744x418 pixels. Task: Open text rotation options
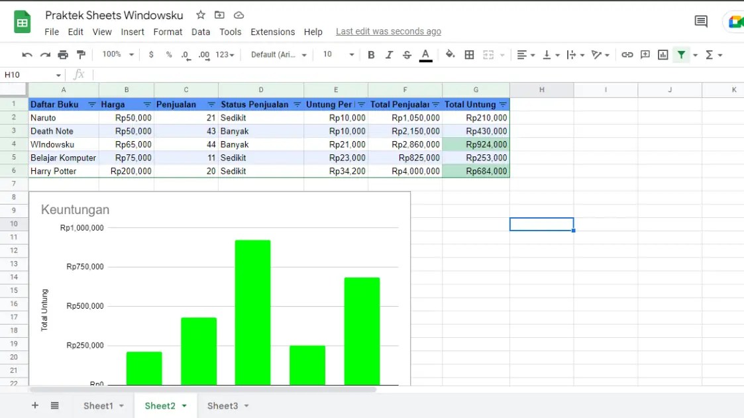pos(600,55)
